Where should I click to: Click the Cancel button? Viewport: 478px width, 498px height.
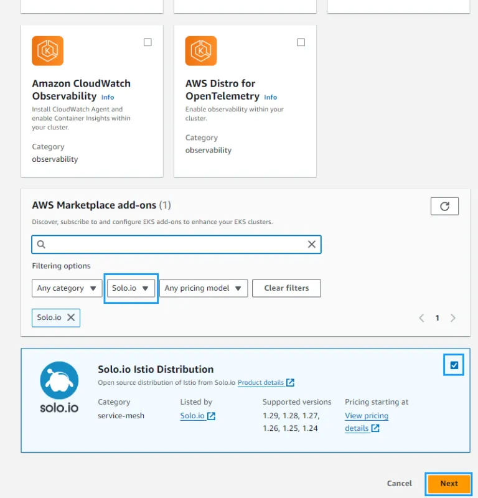(399, 484)
